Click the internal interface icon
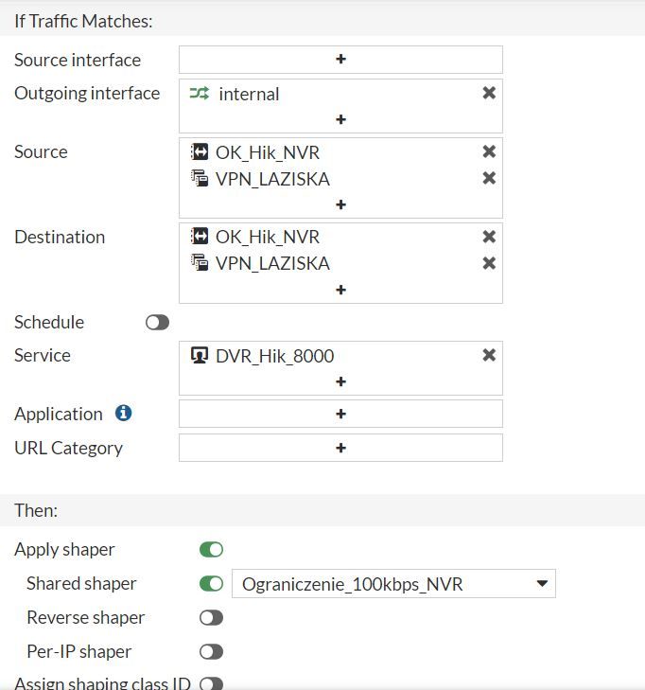This screenshot has height=690, width=645. pyautogui.click(x=199, y=93)
